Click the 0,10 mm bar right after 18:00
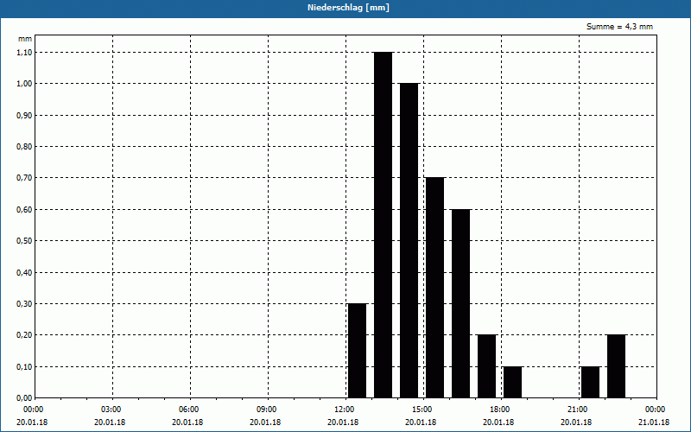691x432 pixels. (x=512, y=382)
